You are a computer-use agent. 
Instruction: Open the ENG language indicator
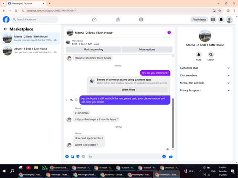pos(213,171)
